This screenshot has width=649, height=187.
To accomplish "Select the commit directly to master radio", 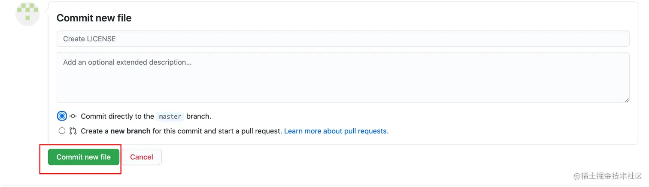I will 62,116.
